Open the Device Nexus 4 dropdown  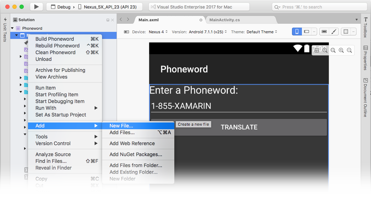(x=158, y=32)
